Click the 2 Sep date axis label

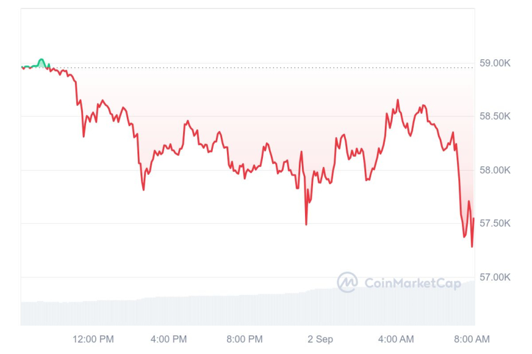pyautogui.click(x=320, y=339)
